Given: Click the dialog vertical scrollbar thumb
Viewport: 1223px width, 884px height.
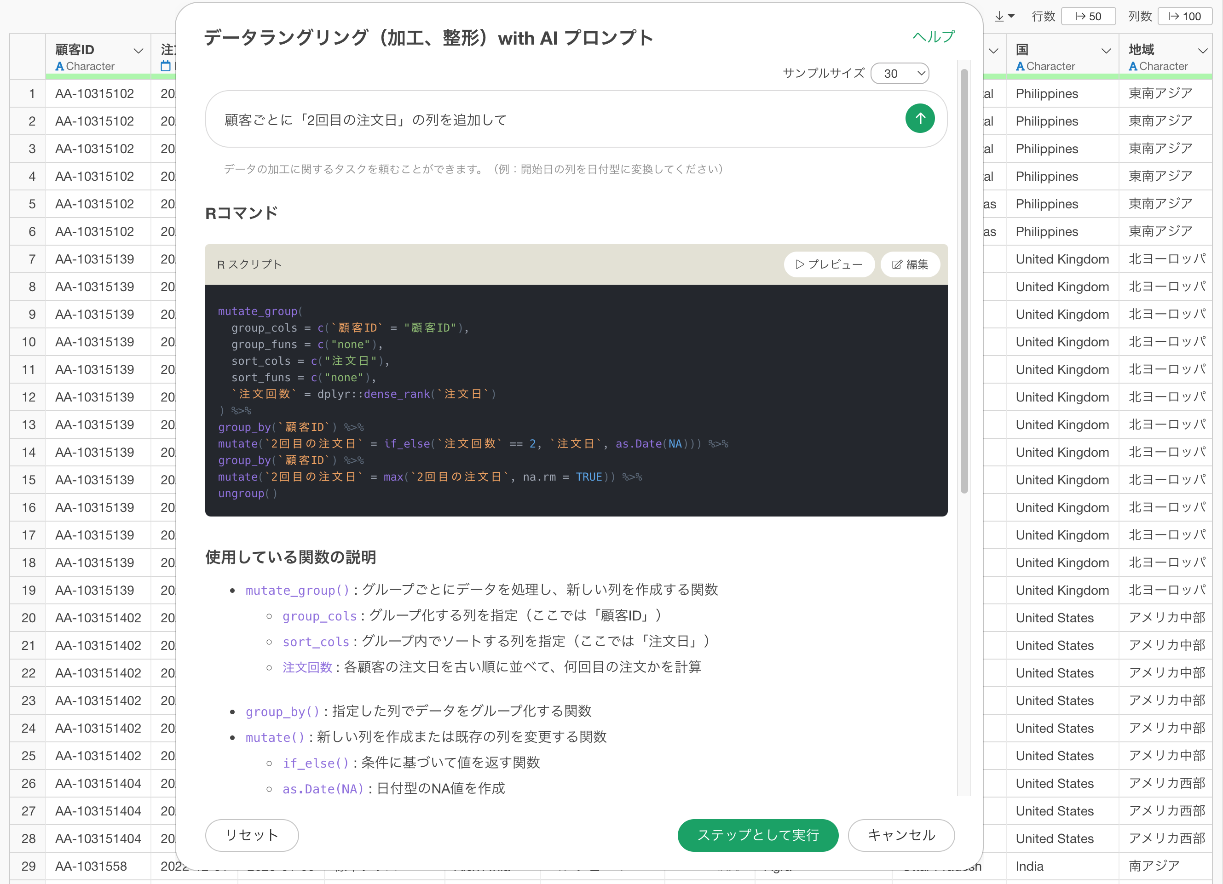Looking at the screenshot, I should coord(964,280).
